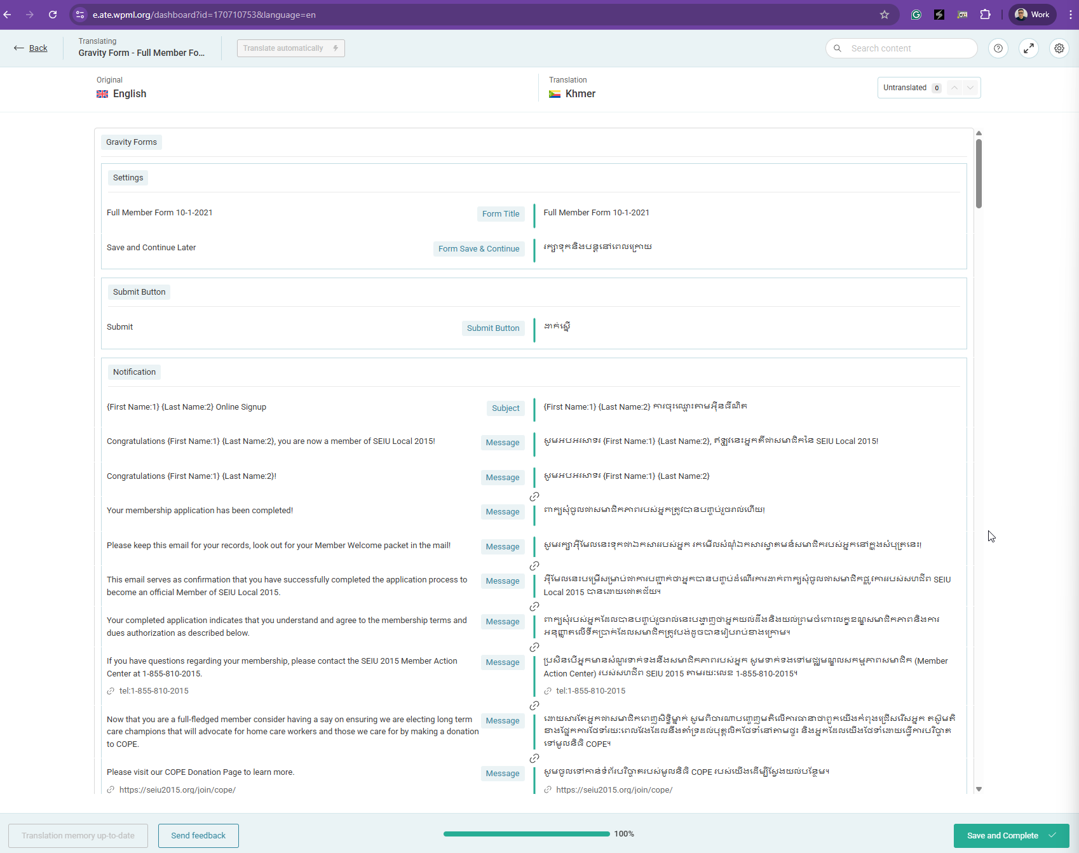Image resolution: width=1079 pixels, height=853 pixels.
Task: Select Message tag for 'Please visit our COPE' row
Action: coord(503,774)
